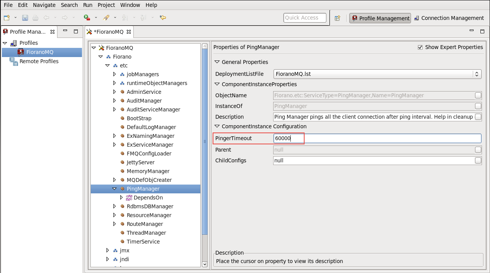This screenshot has height=273, width=490.
Task: Click the Previous Annotation toolbar icon
Action: pyautogui.click(x=143, y=18)
